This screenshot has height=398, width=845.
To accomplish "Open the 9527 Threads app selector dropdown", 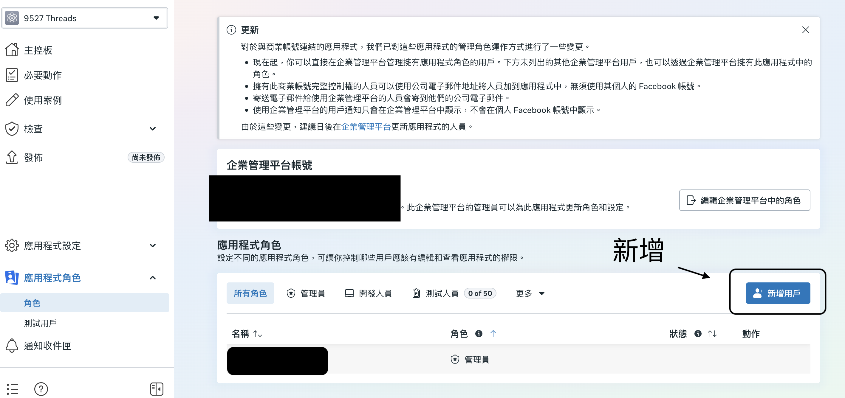I will [85, 18].
